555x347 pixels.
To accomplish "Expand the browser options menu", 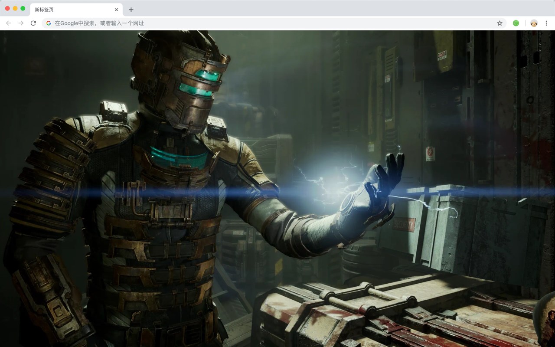I will tap(546, 23).
